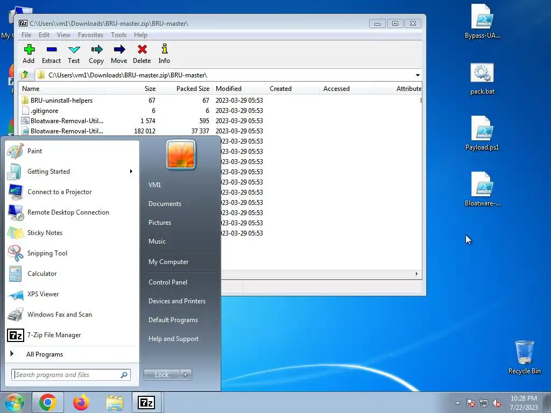Expand the Getting Started submenu arrow
The image size is (551, 413).
[131, 172]
